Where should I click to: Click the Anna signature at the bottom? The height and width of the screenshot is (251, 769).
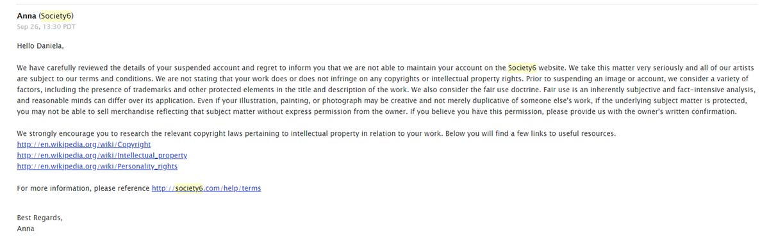tap(26, 229)
